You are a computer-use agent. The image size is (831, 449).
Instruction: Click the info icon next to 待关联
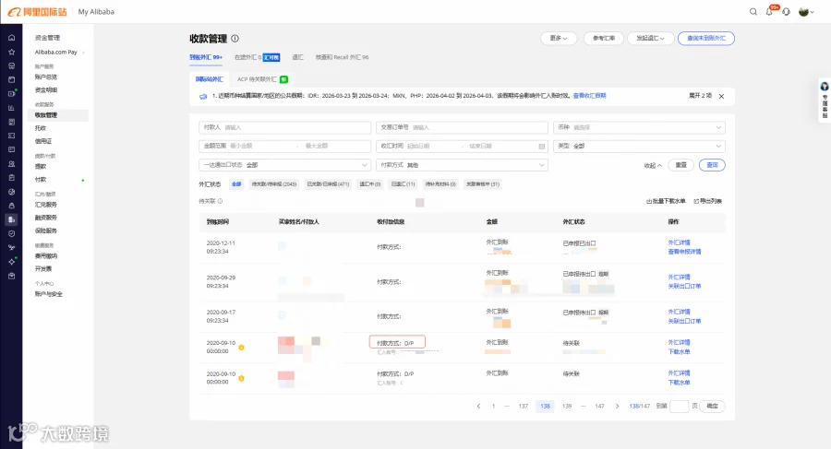(x=220, y=201)
